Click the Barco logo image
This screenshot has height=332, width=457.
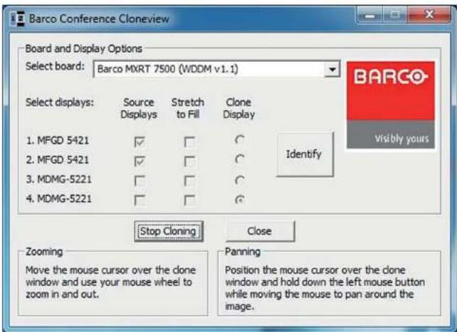[391, 105]
